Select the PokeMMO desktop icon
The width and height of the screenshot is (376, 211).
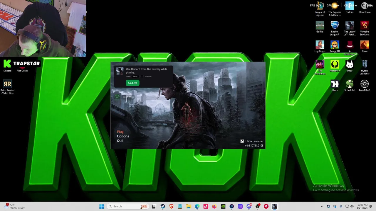tap(365, 86)
